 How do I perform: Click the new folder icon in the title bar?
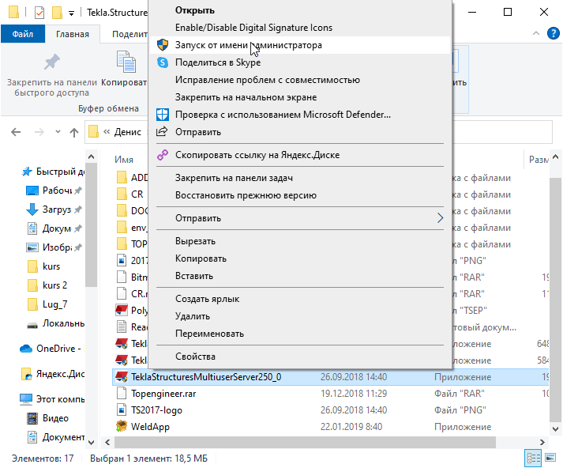tap(57, 13)
